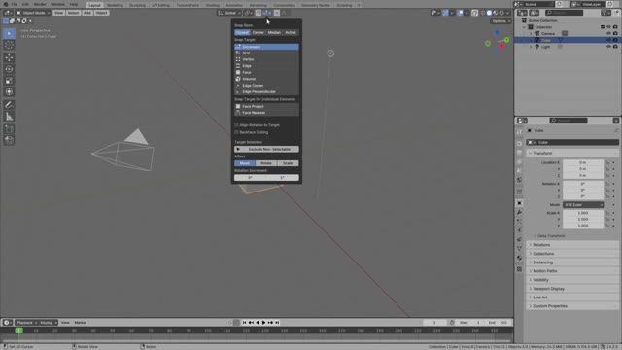This screenshot has width=622, height=350.
Task: Toggle Collection visibility eye in outliner
Action: pos(608,27)
